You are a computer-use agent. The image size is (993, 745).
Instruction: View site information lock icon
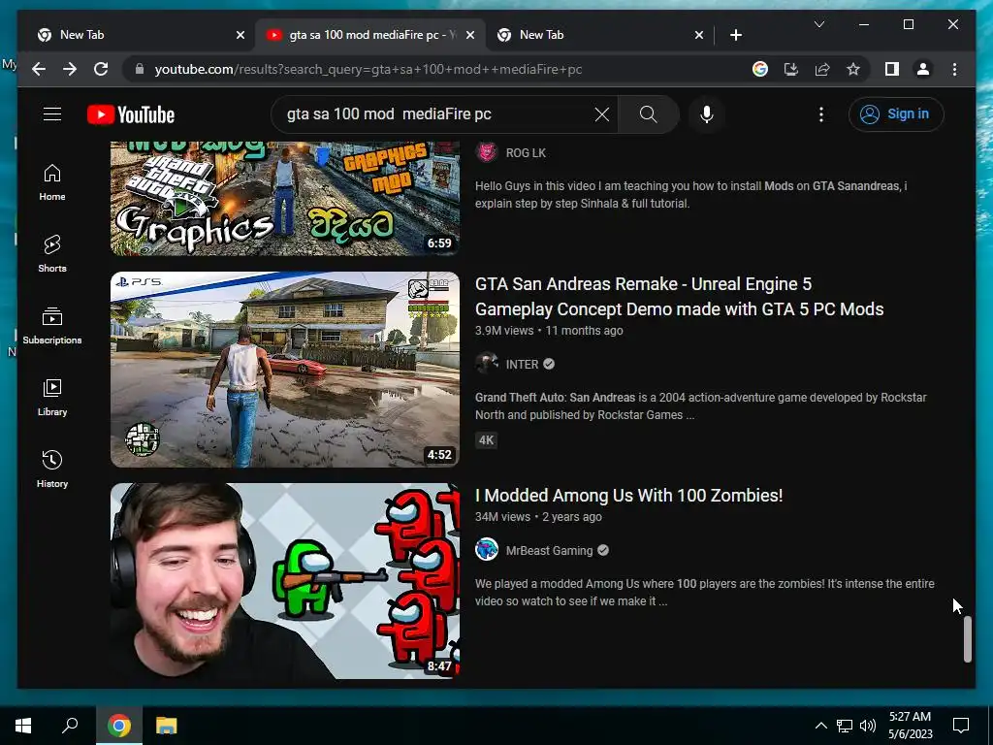coord(140,69)
